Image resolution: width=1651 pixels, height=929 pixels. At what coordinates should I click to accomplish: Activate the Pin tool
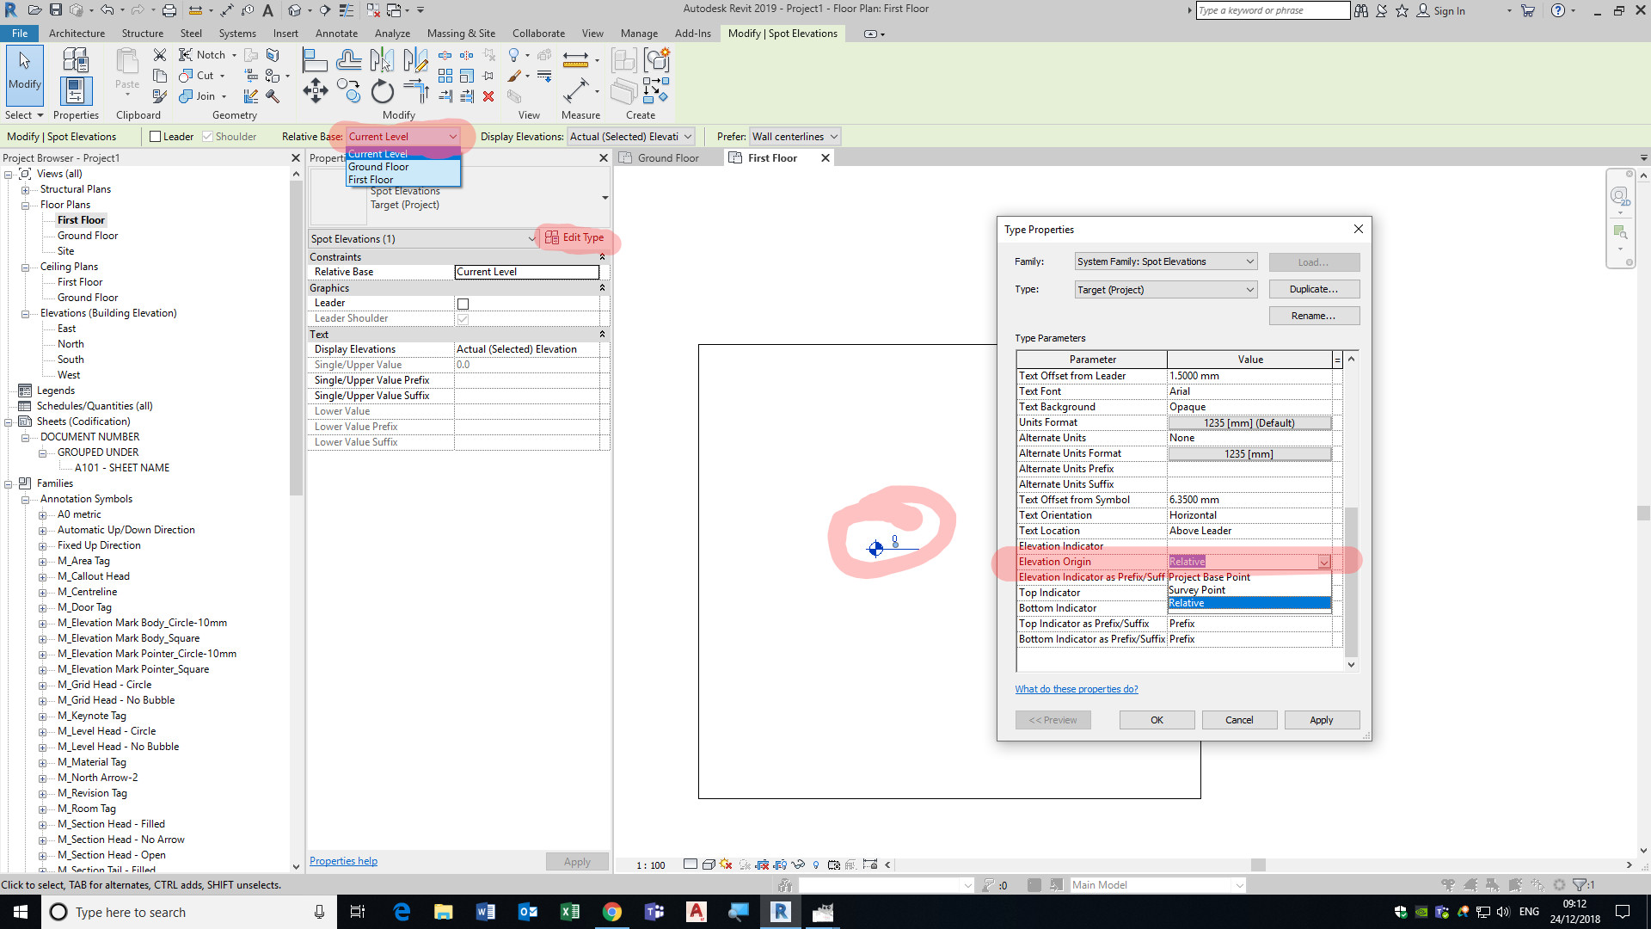489,76
